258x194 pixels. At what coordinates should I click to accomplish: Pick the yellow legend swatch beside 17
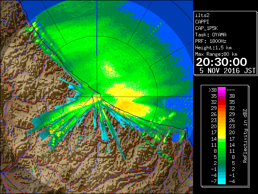222,133
